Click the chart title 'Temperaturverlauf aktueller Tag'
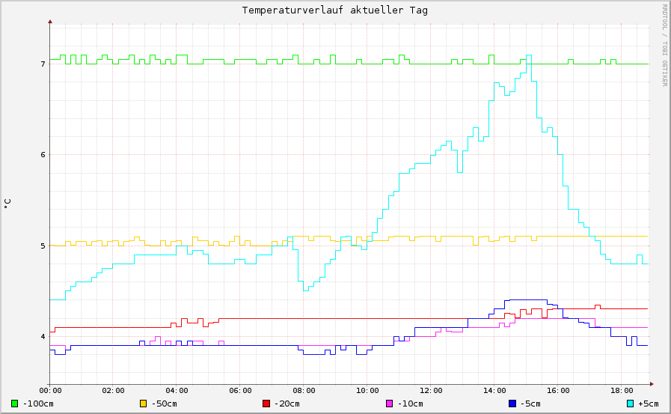Viewport: 671px width, 414px height. point(334,10)
